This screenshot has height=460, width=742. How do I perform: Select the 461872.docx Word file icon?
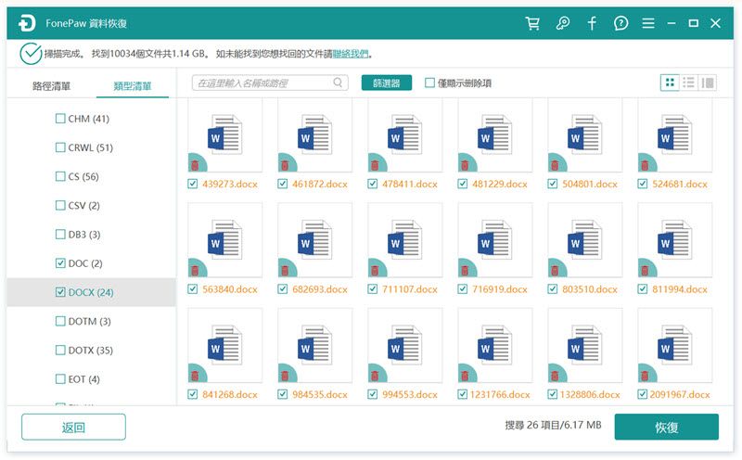pos(314,135)
